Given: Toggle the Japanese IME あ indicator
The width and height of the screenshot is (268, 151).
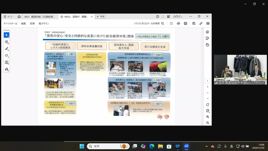Looking at the screenshot, I should [232, 146].
